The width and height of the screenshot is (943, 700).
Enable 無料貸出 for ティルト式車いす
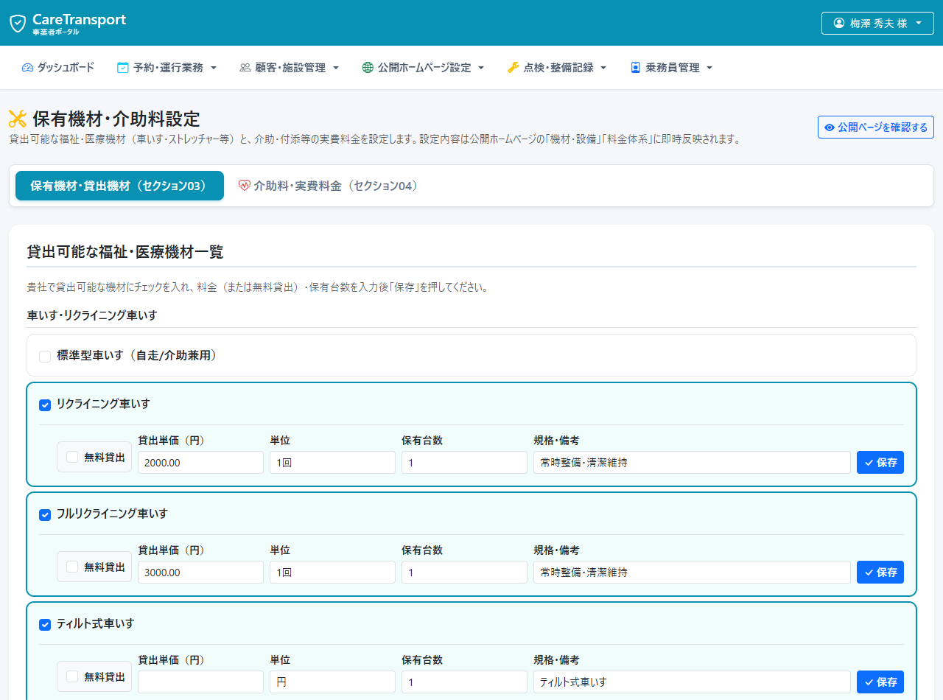72,676
